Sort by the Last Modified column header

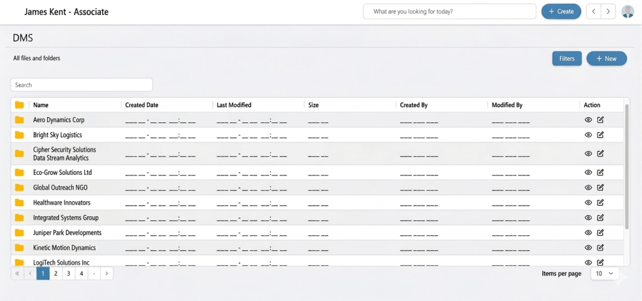(x=234, y=105)
